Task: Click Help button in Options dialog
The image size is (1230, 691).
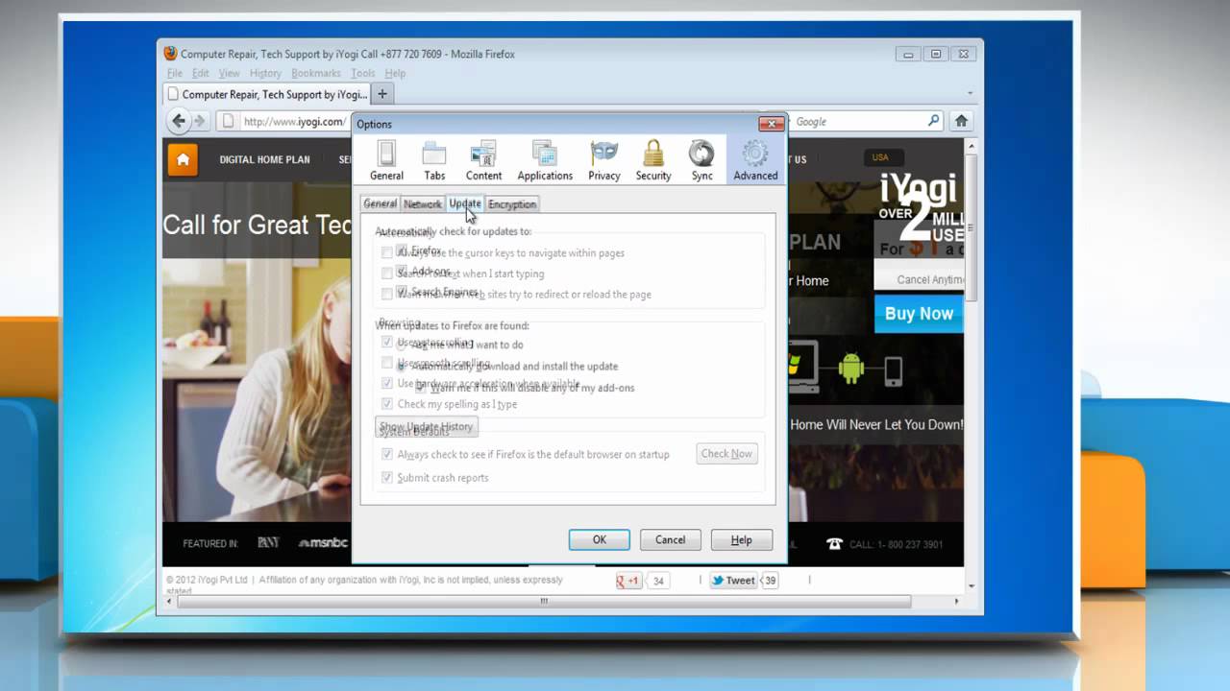Action: click(x=741, y=539)
